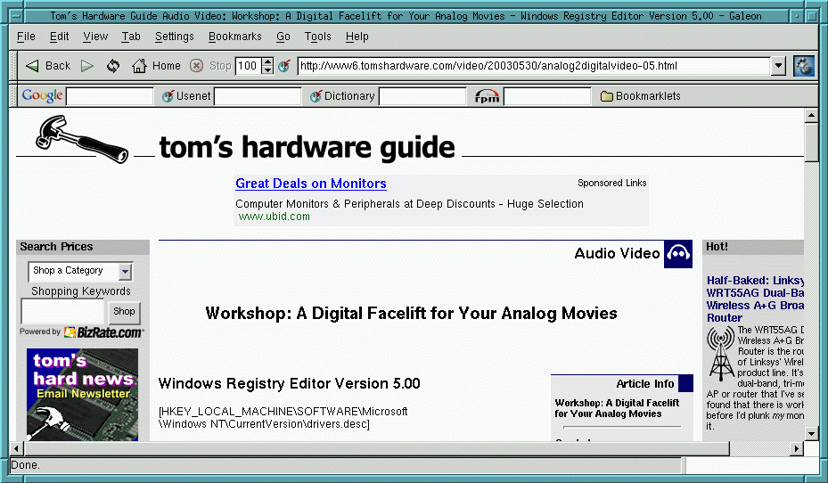Expand the URL history dropdown arrow
Screen dimensions: 828x483
pyautogui.click(x=778, y=66)
